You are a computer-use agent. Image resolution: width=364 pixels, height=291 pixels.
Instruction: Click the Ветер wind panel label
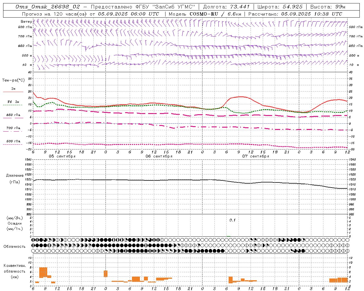coord(26,22)
